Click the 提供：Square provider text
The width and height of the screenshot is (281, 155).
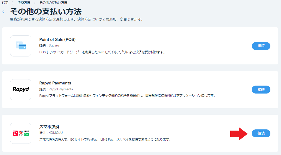(49, 45)
